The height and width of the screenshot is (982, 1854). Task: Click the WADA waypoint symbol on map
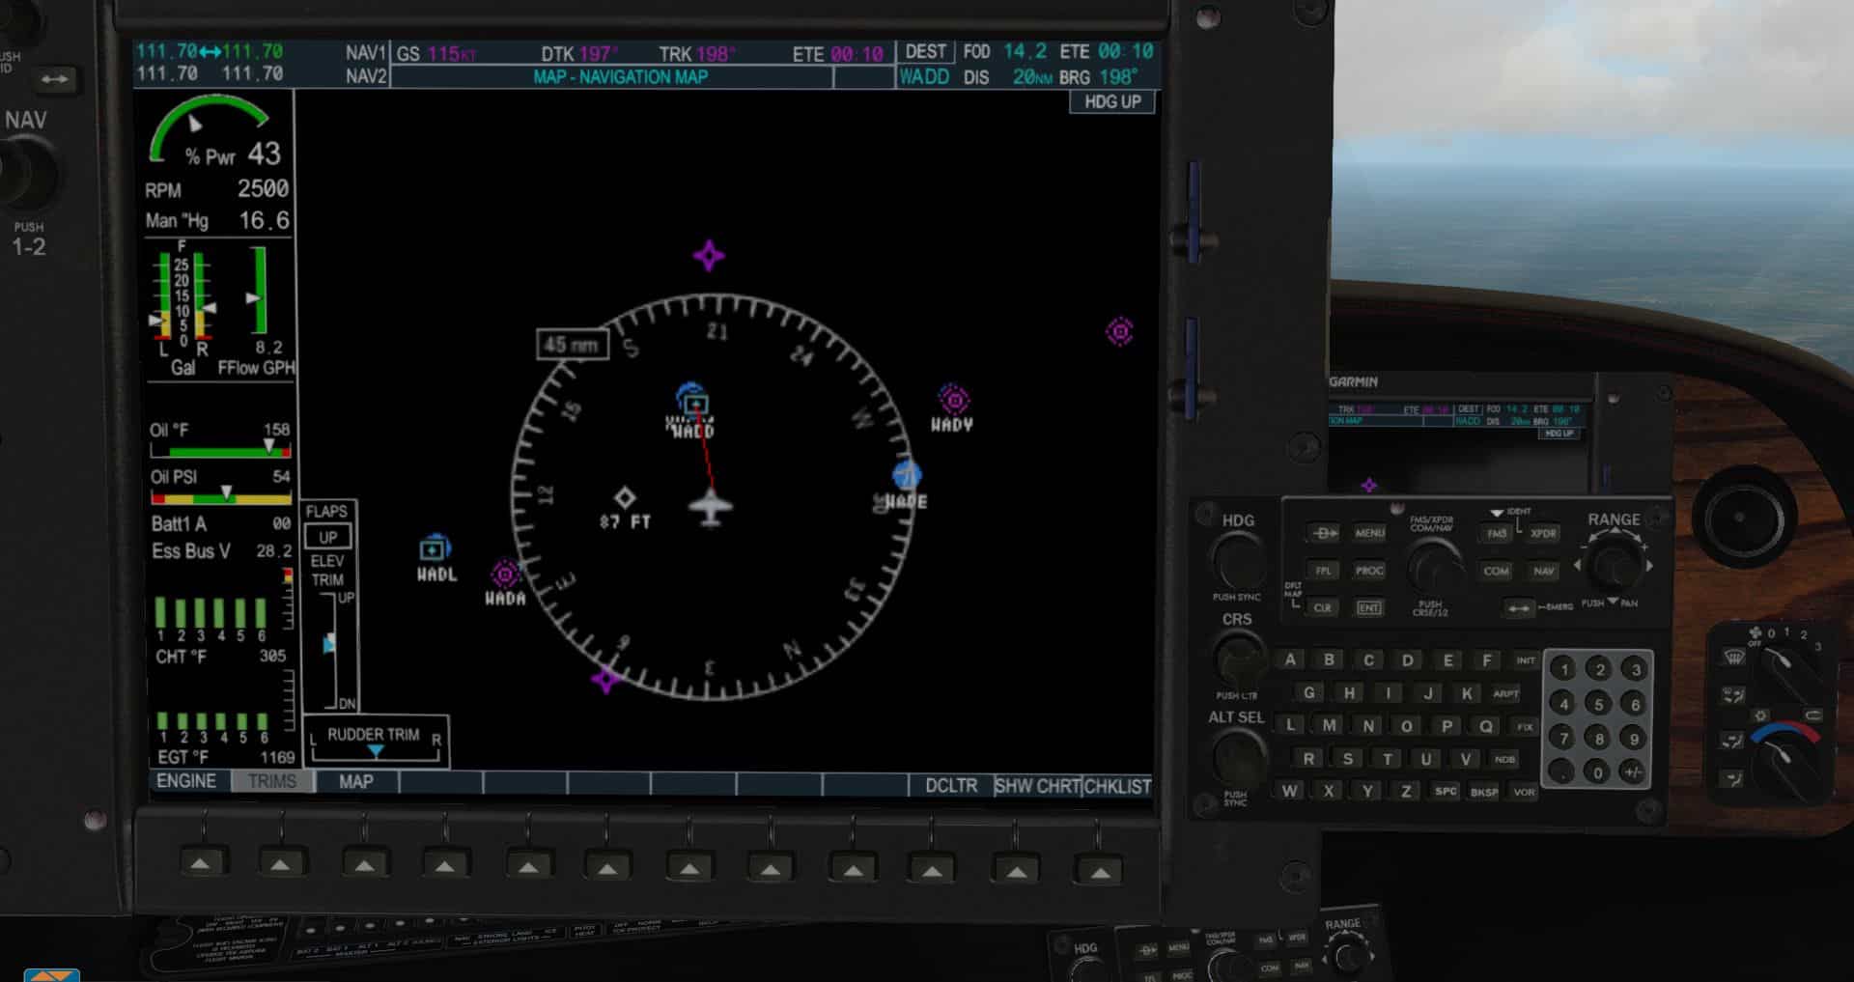pyautogui.click(x=504, y=575)
